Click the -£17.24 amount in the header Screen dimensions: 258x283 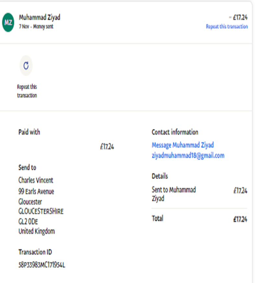click(x=238, y=18)
